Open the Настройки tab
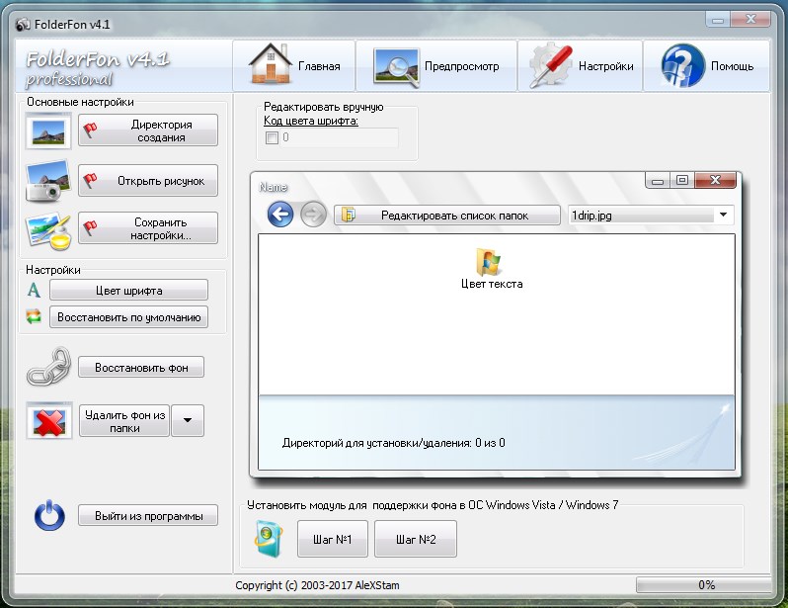This screenshot has height=608, width=788. pos(581,65)
